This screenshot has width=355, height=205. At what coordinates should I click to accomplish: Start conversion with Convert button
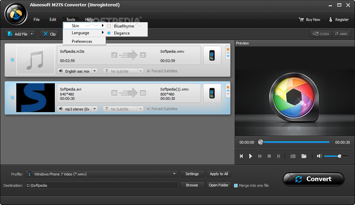pos(313,179)
